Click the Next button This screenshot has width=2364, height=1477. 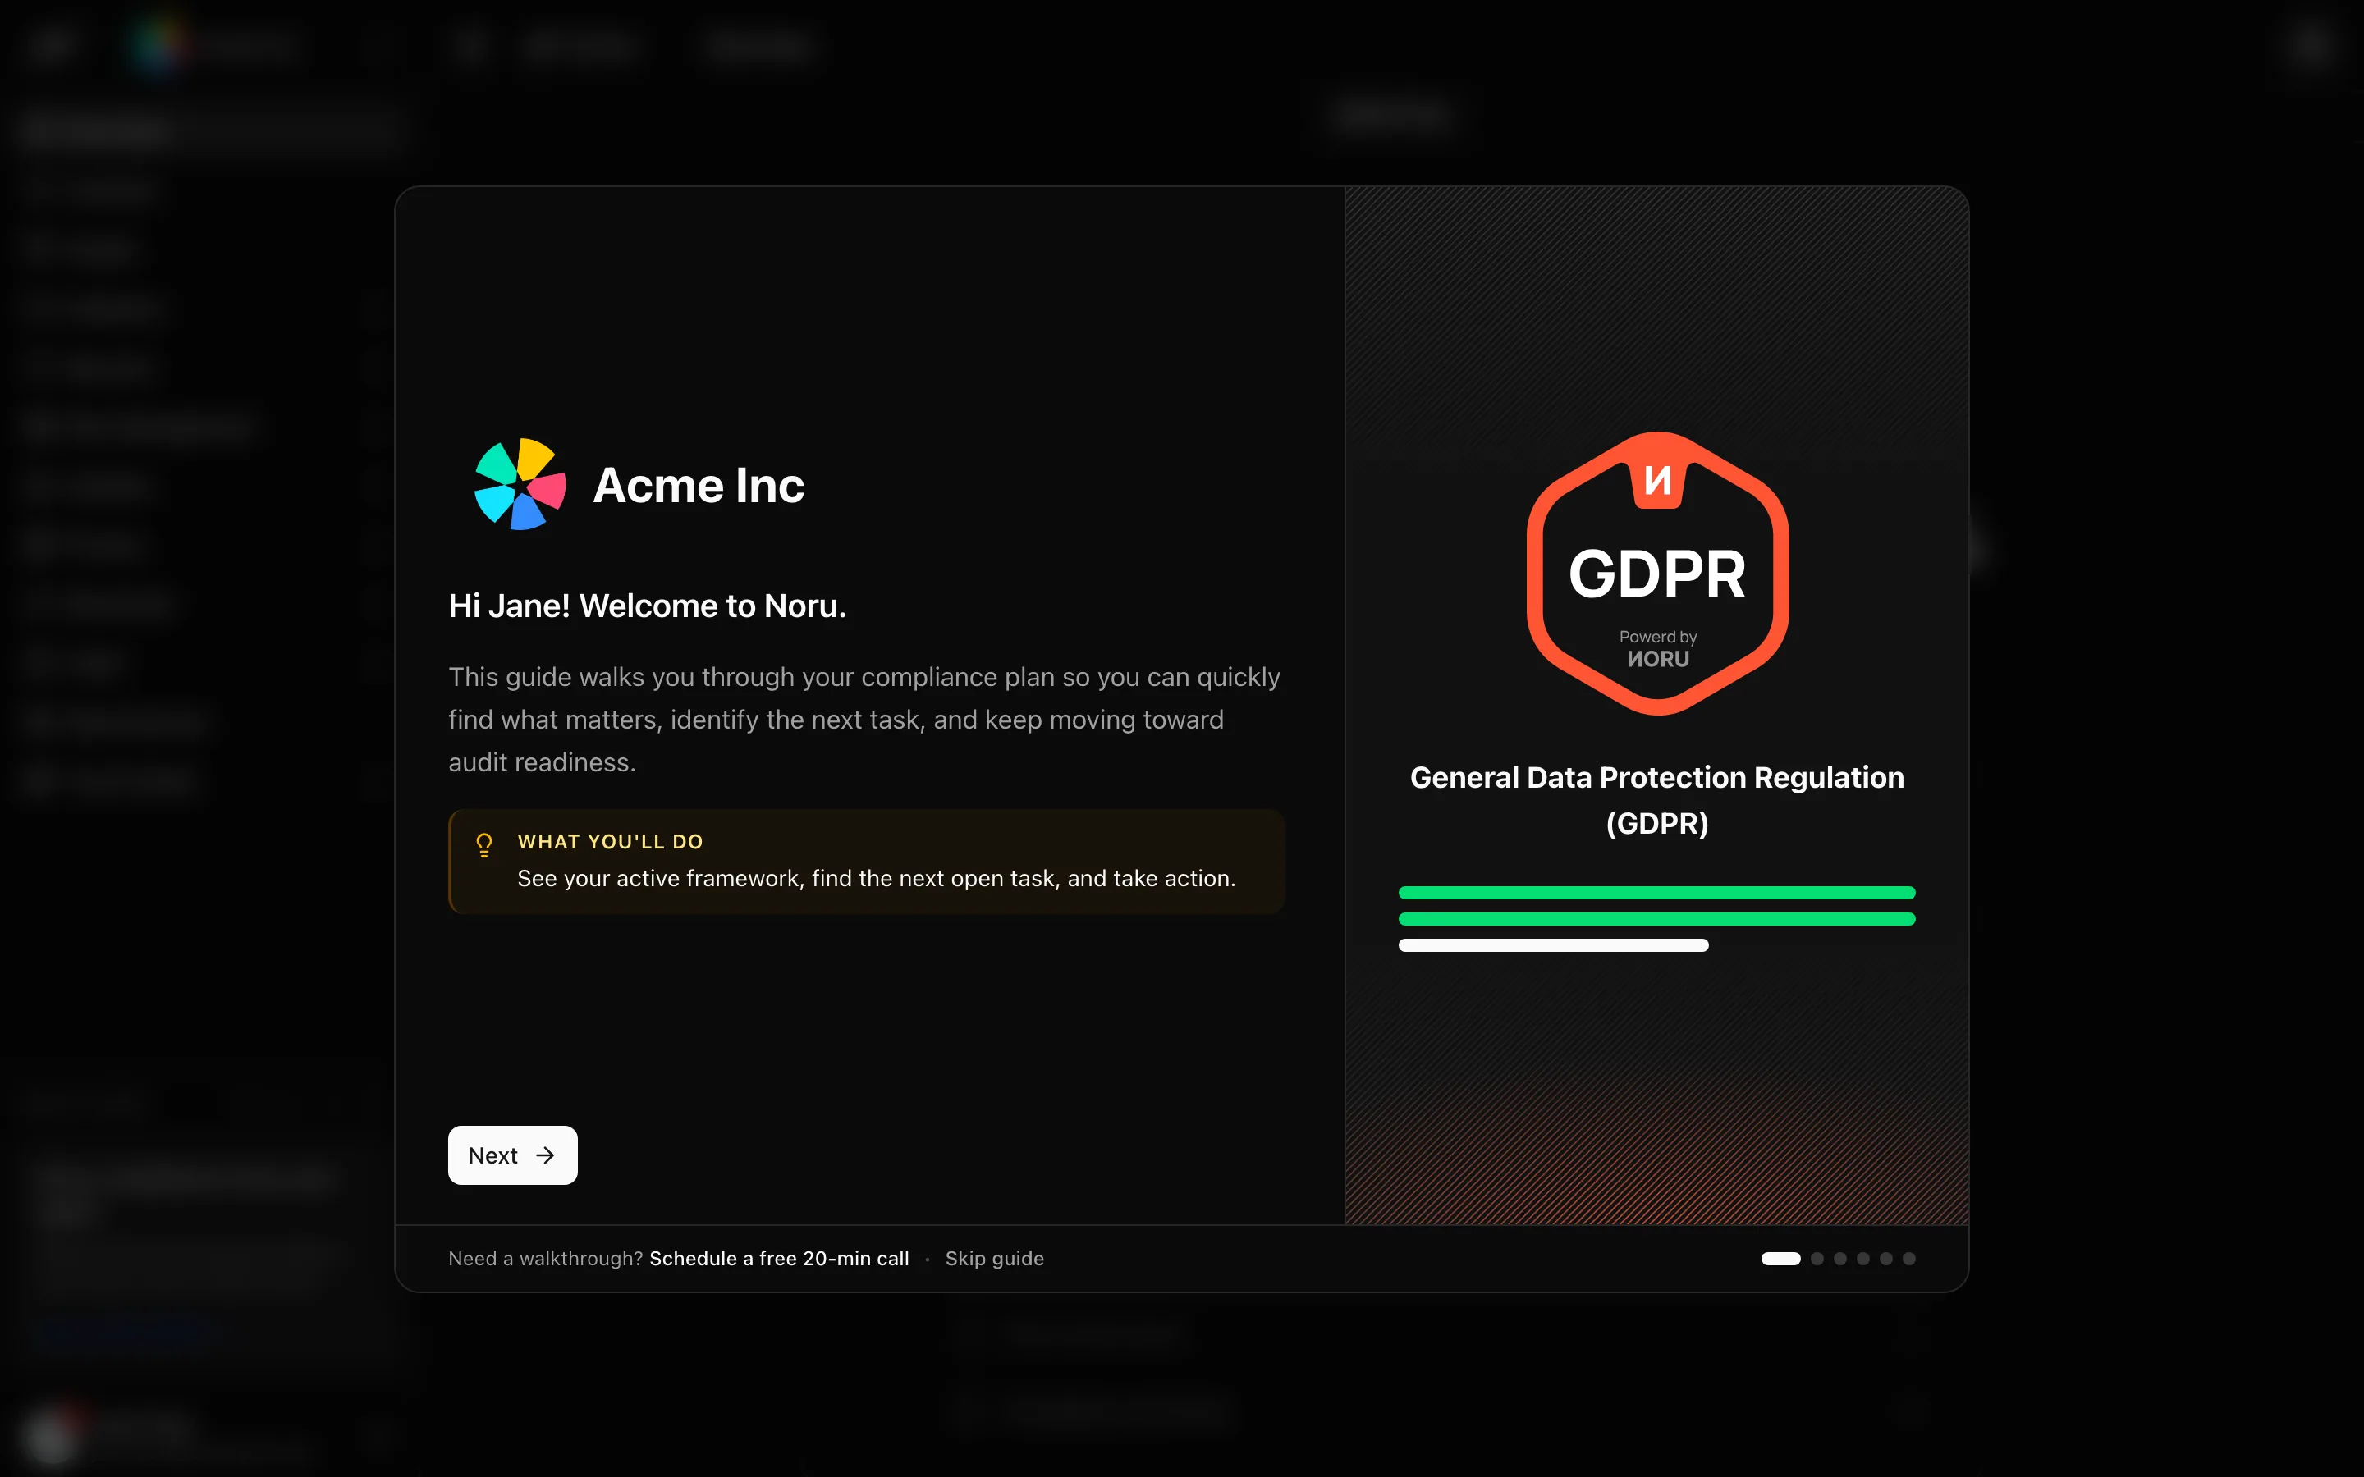[x=512, y=1155]
